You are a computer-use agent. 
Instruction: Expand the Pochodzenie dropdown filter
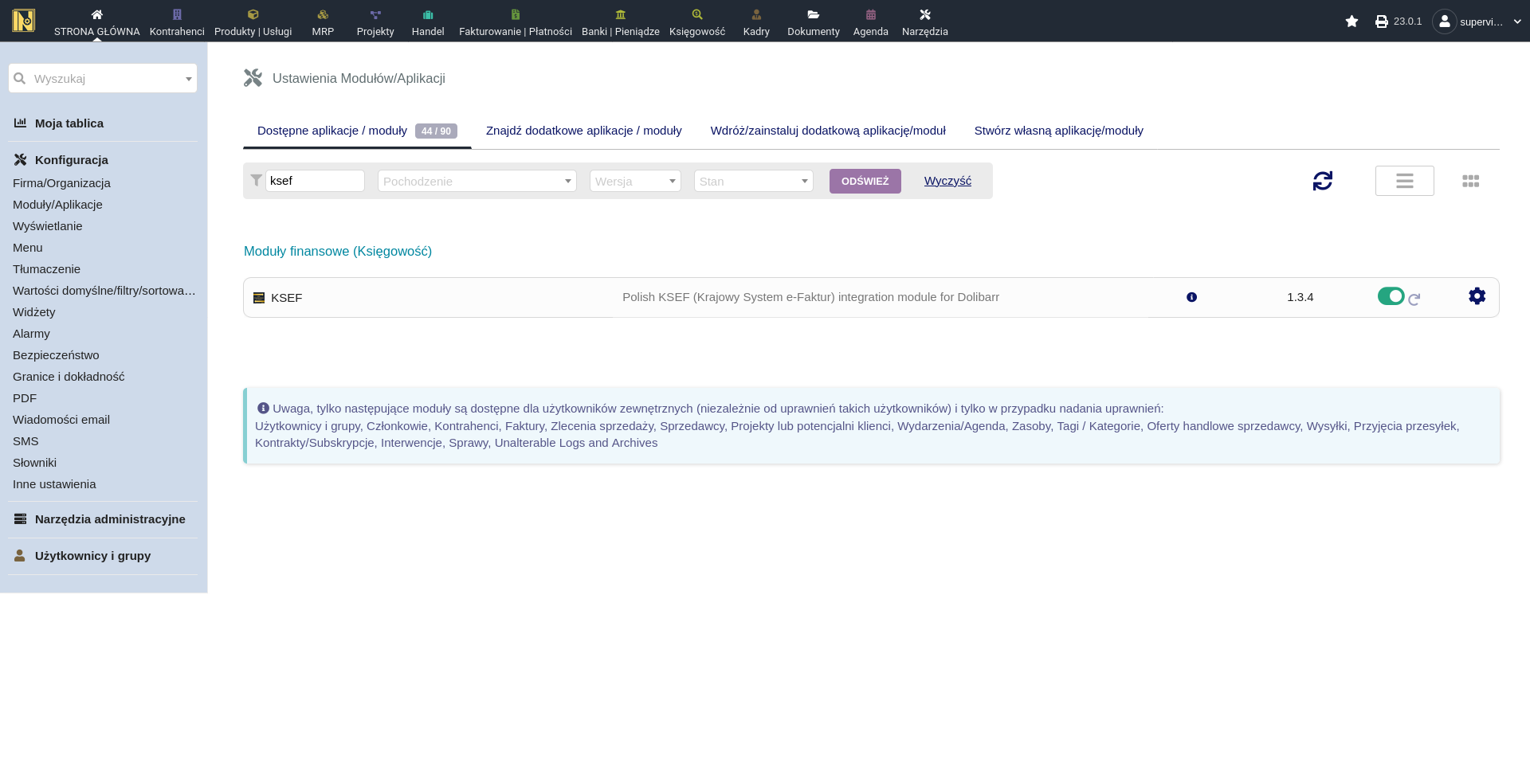coord(477,181)
